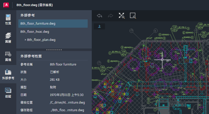Viewport: 209px width, 114px height.
Task: Click the 外部參考性質 section heading
Action: click(x=31, y=56)
